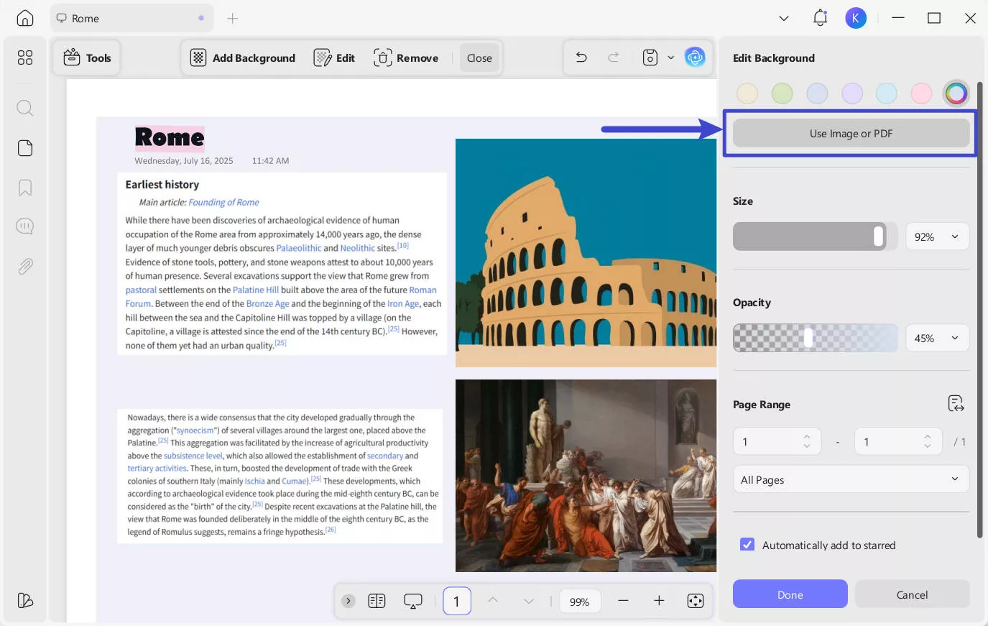Open the attachments paperclip icon

pos(25,267)
